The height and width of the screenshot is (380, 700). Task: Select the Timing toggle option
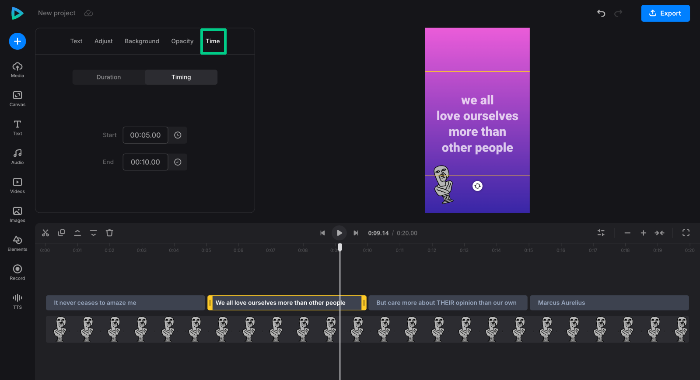(181, 77)
